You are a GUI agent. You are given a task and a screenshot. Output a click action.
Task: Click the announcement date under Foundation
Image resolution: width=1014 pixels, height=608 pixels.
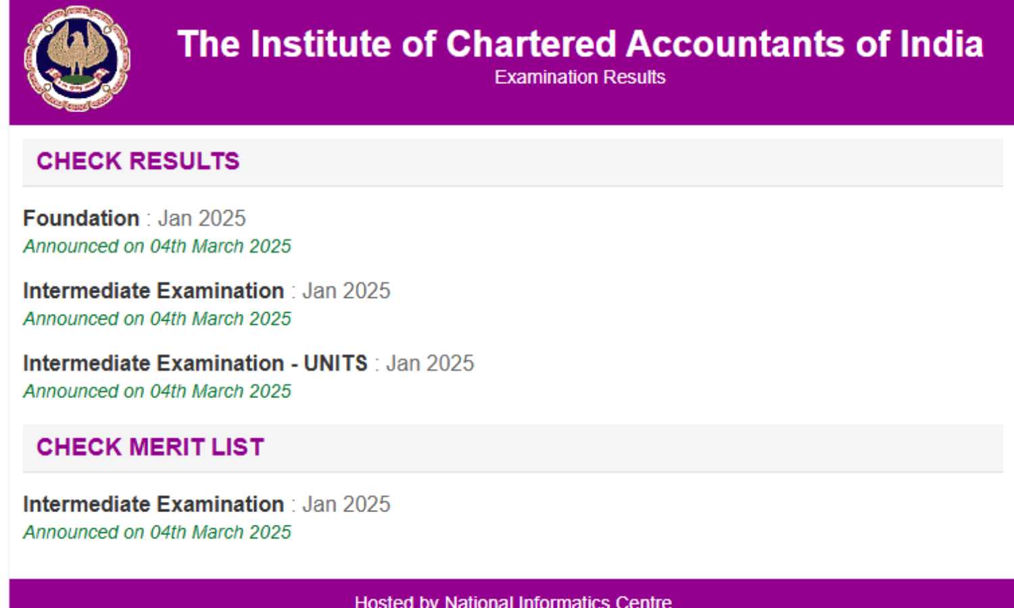(x=157, y=246)
